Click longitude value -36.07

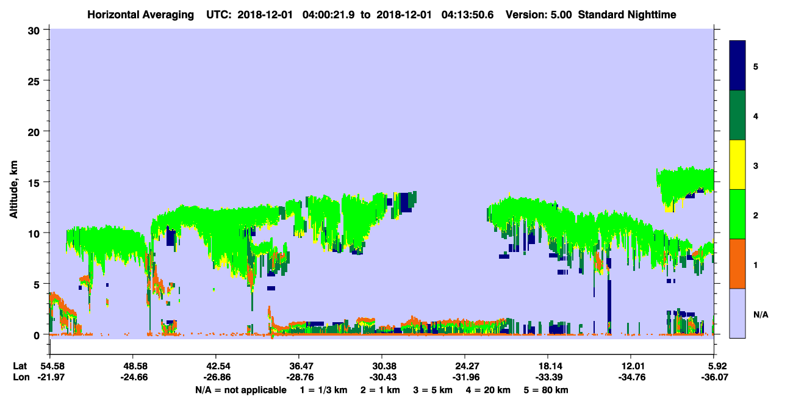[714, 377]
